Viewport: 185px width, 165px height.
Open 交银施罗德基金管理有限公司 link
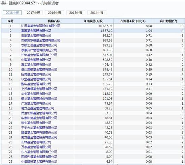(41, 40)
